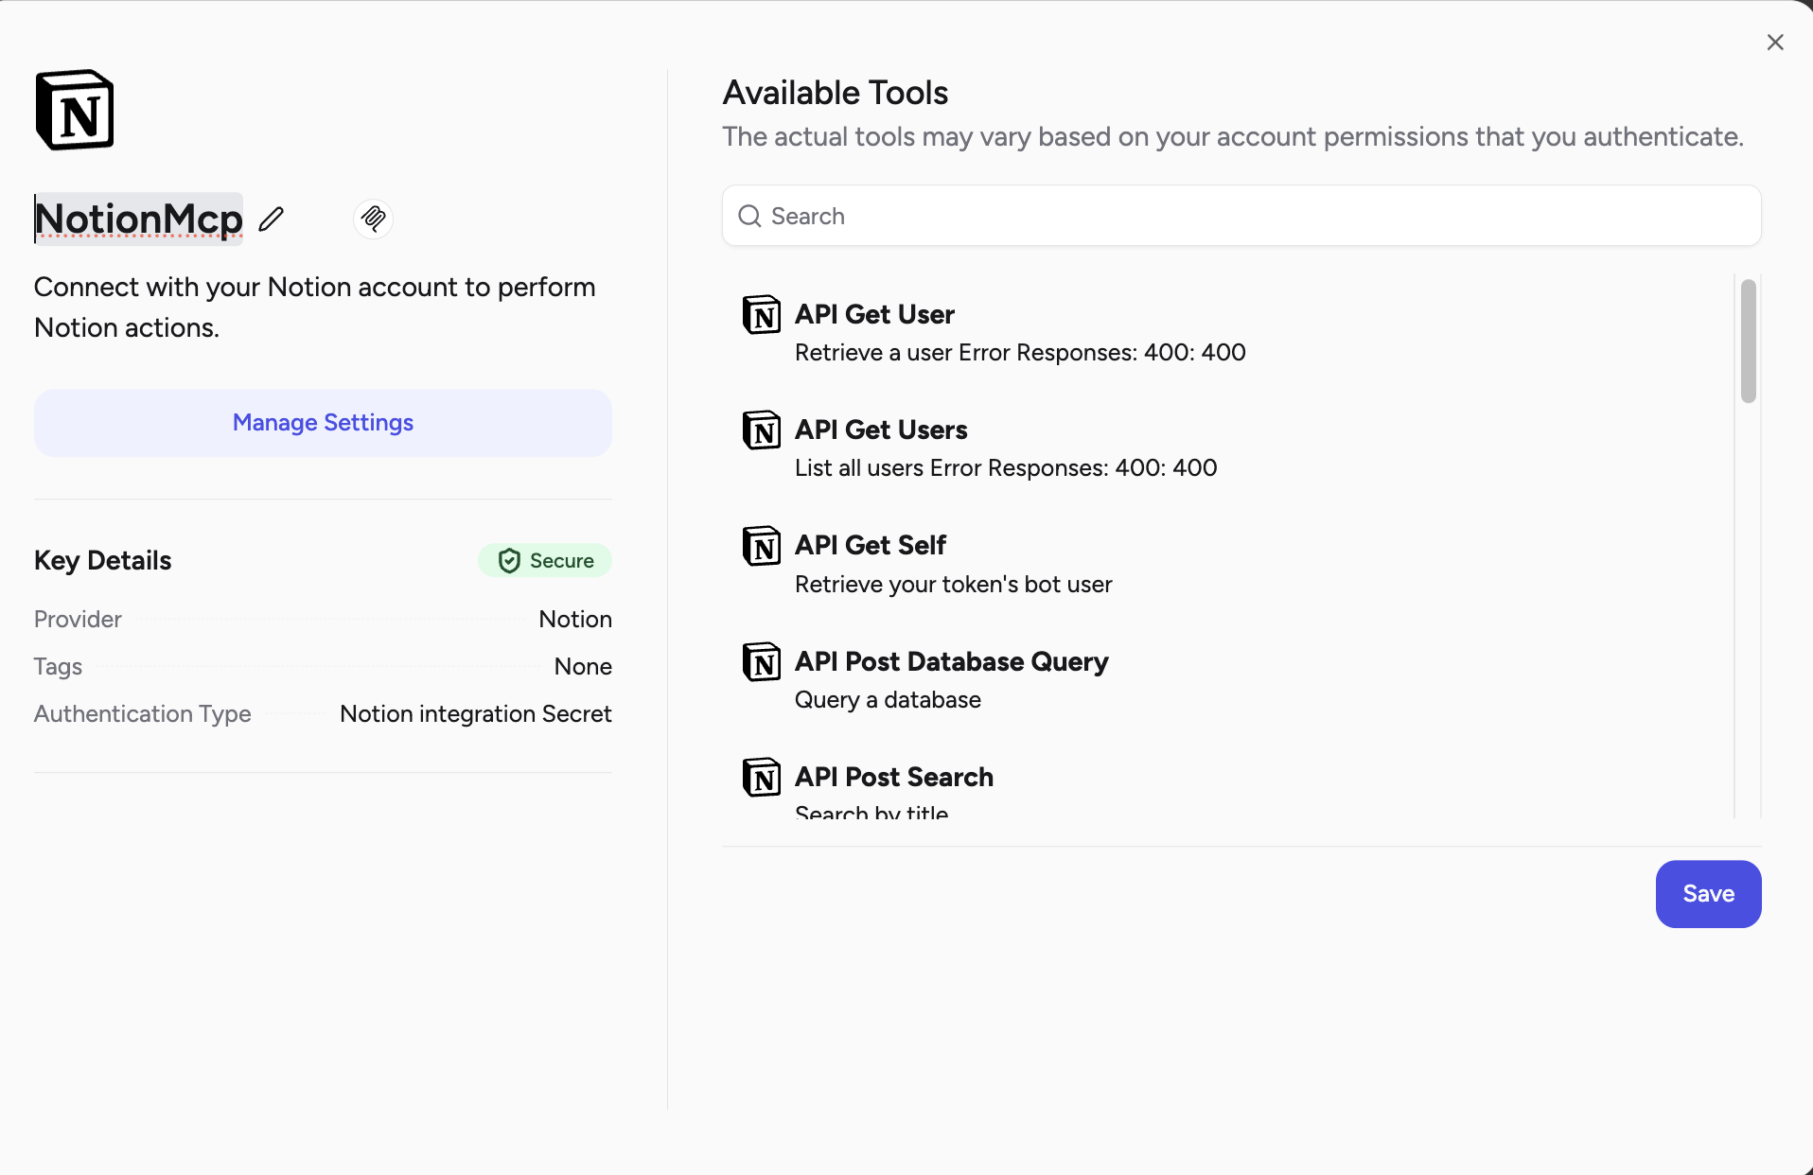Select the NotionMcp name text field
The width and height of the screenshot is (1813, 1175).
click(x=138, y=219)
